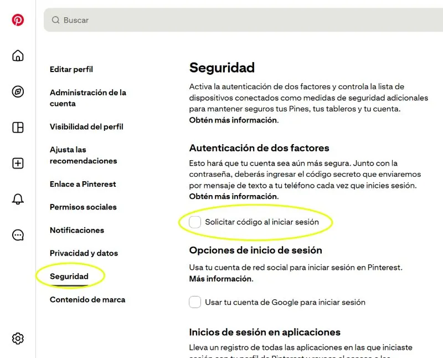The width and height of the screenshot is (443, 358).
Task: Click the Create plus icon
Action: 18,163
